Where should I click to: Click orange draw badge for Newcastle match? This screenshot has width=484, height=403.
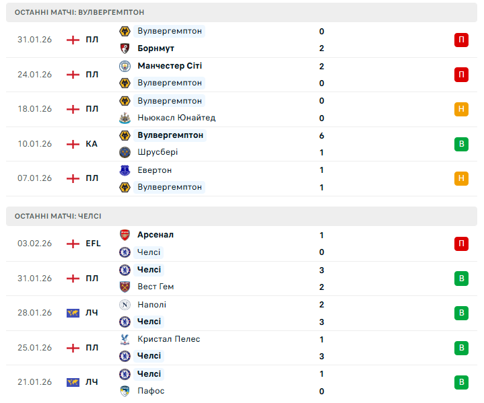(461, 109)
